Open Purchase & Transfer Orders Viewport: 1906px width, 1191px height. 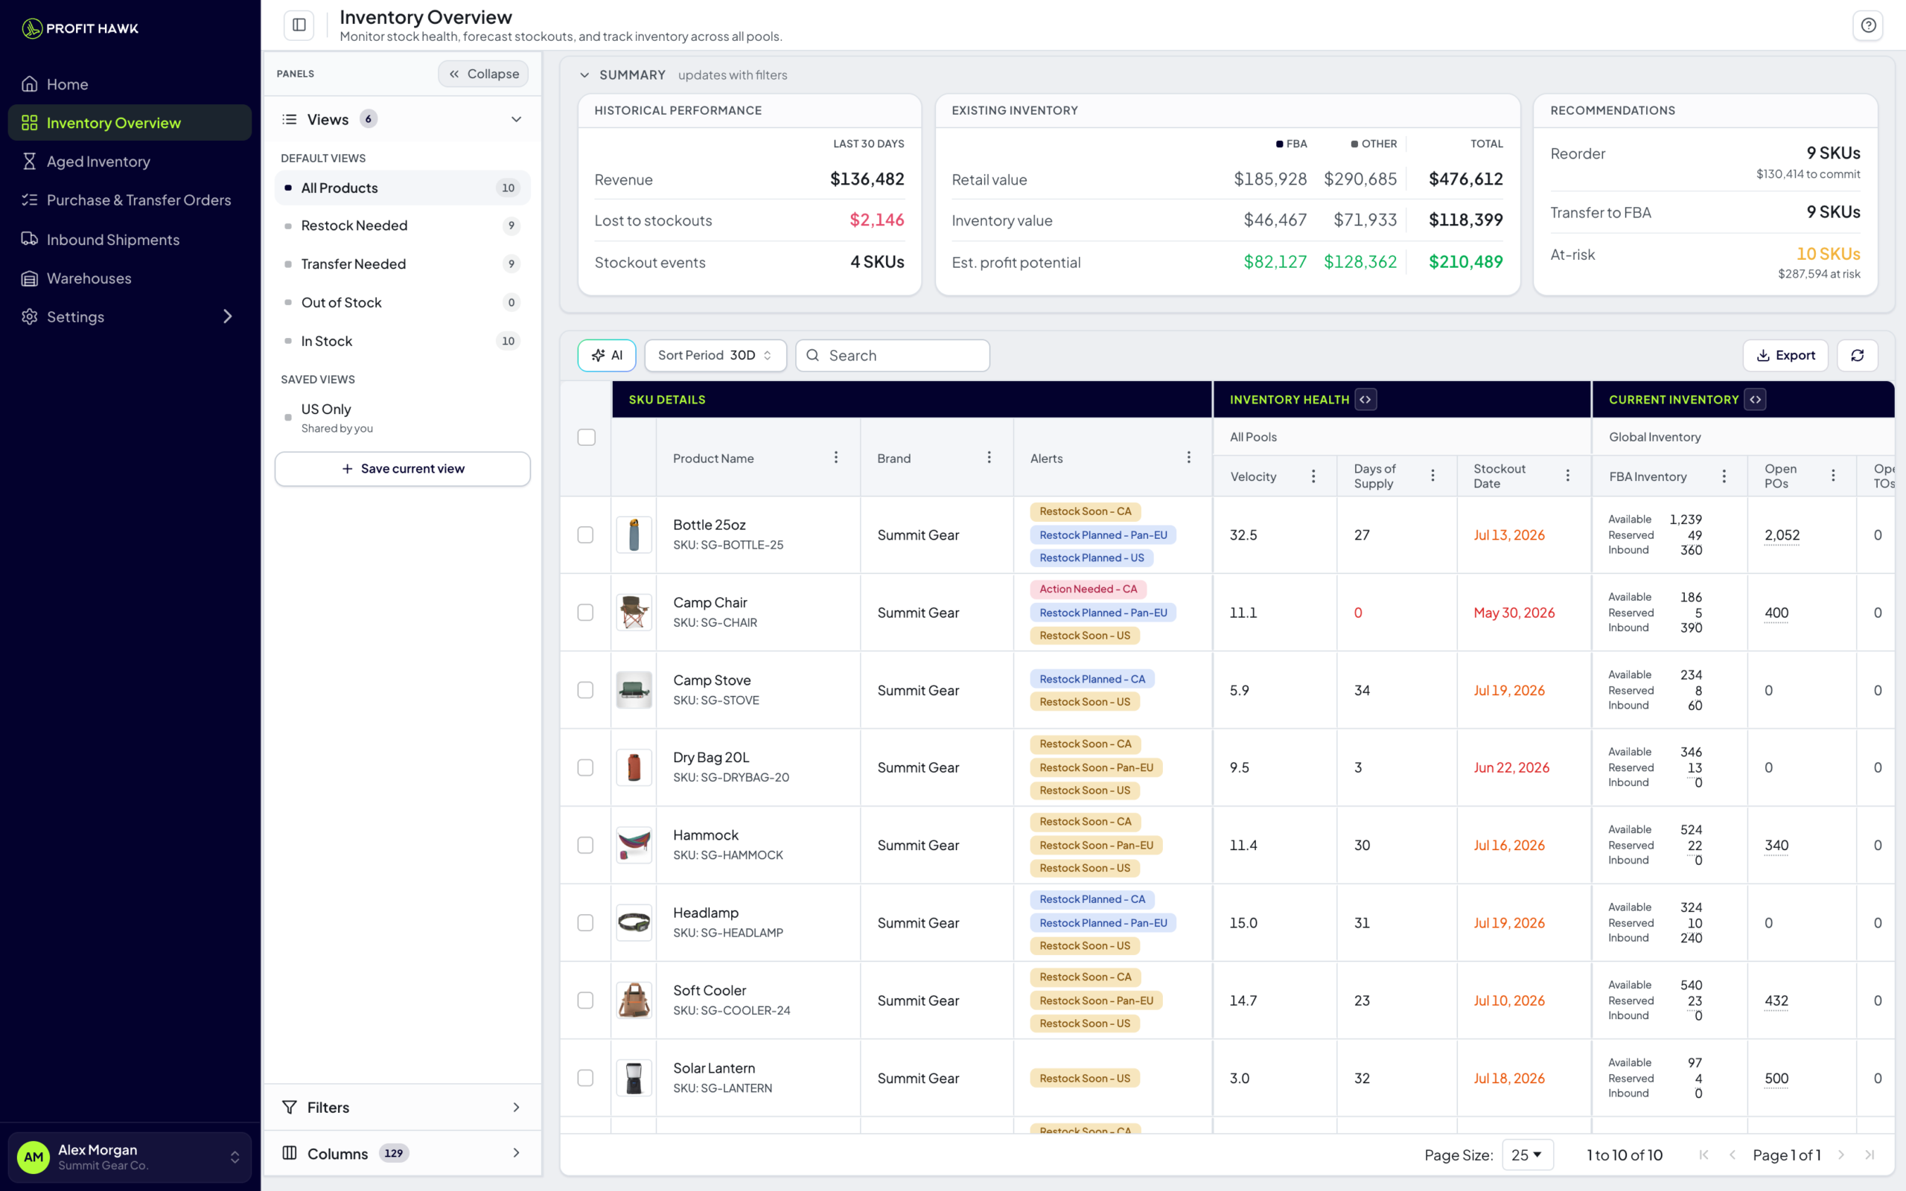pyautogui.click(x=130, y=200)
